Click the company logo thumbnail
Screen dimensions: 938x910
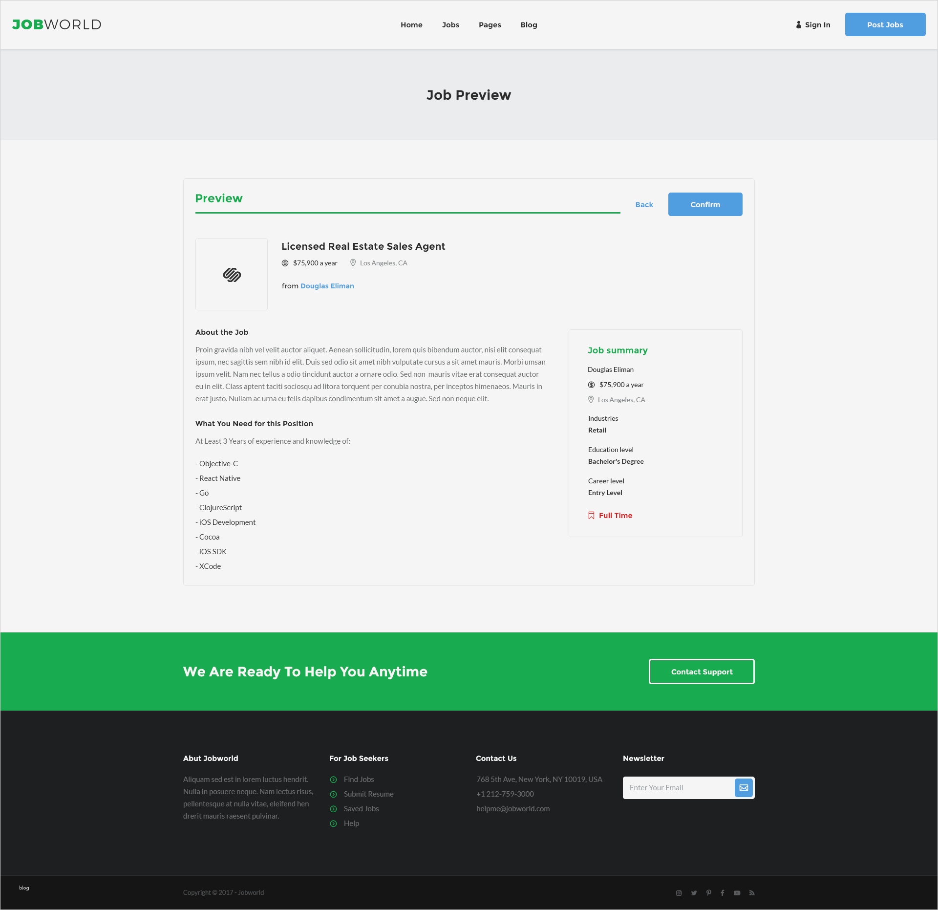point(232,274)
